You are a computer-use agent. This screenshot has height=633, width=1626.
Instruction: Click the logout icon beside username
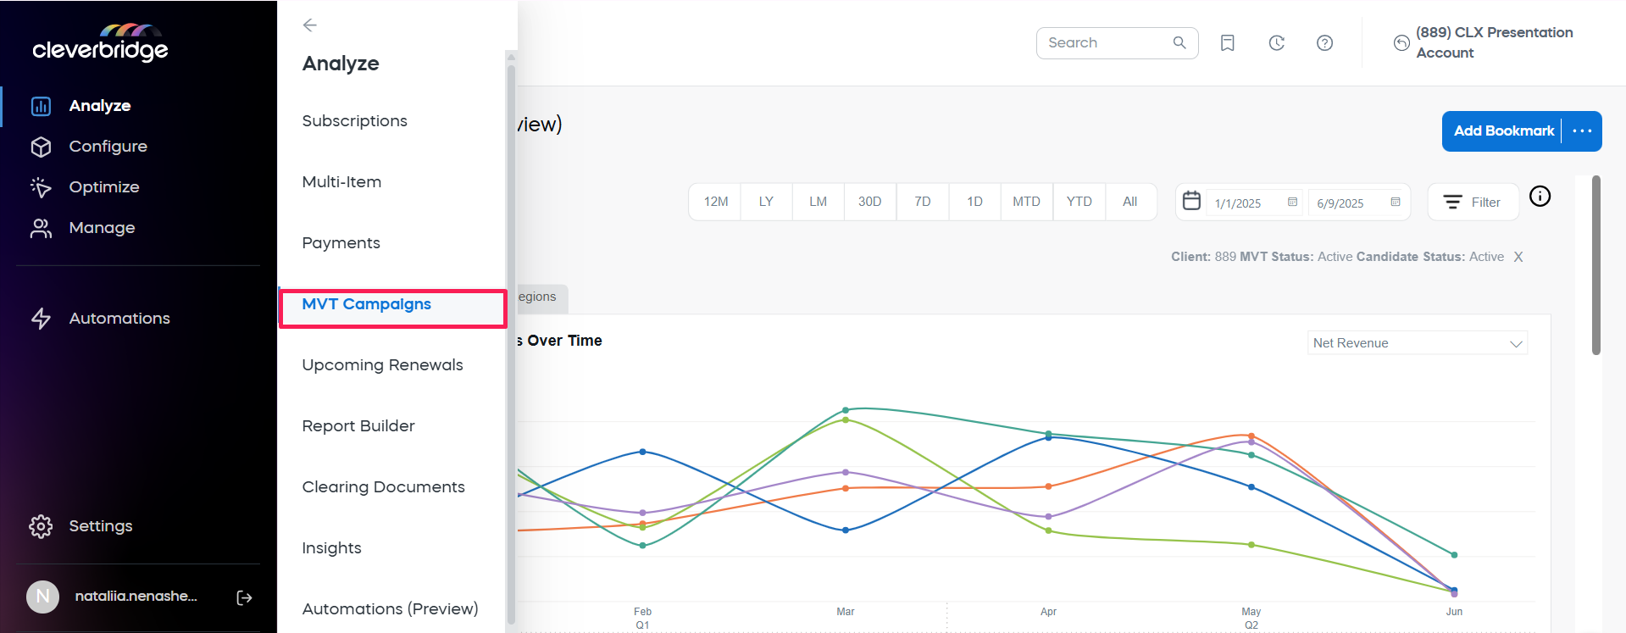pos(244,598)
